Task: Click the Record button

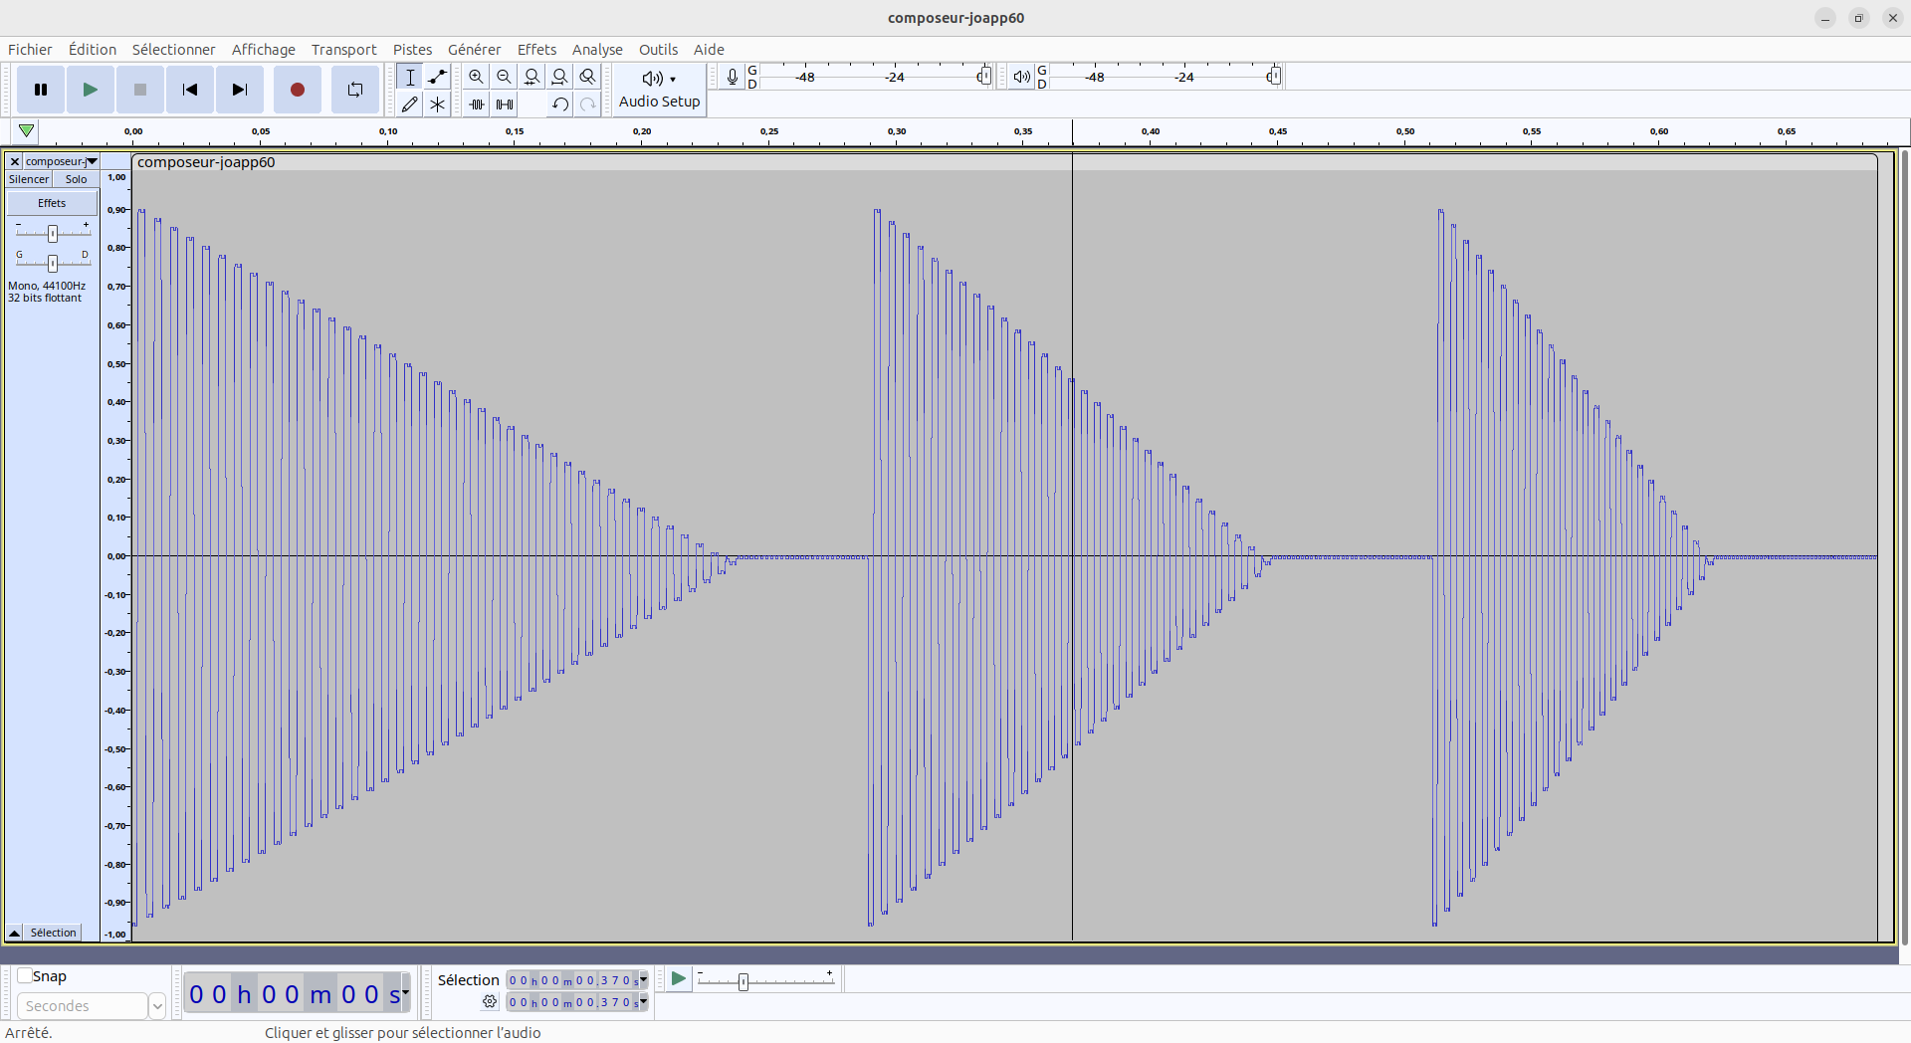Action: point(297,90)
